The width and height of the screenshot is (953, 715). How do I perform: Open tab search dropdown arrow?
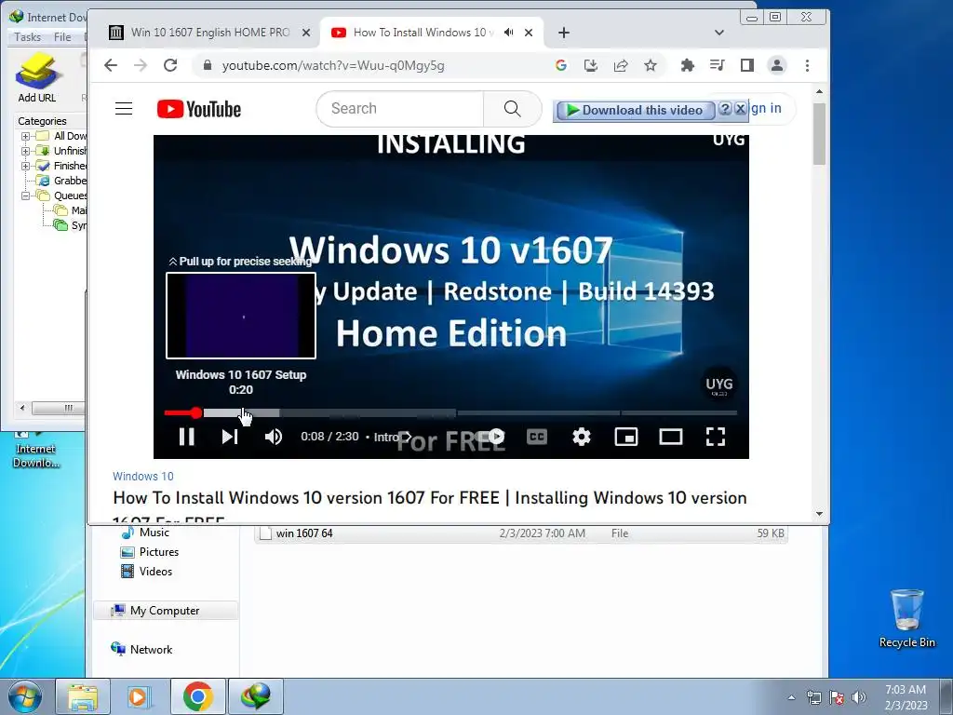pos(719,33)
